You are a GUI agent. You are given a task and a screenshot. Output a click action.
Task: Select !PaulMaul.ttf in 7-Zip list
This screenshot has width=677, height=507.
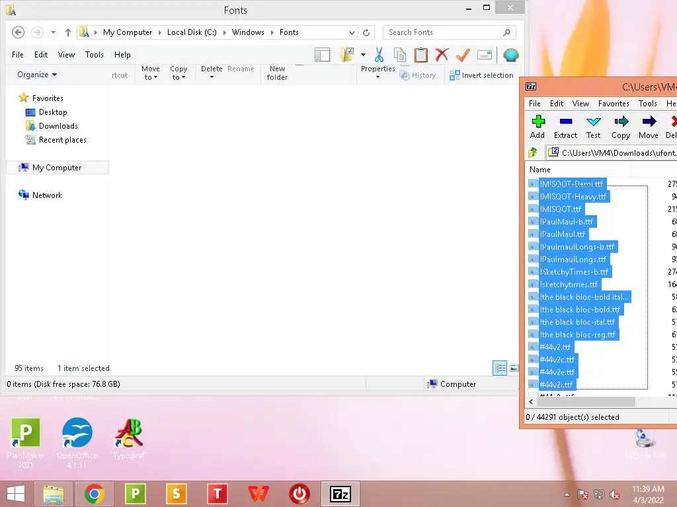point(562,234)
